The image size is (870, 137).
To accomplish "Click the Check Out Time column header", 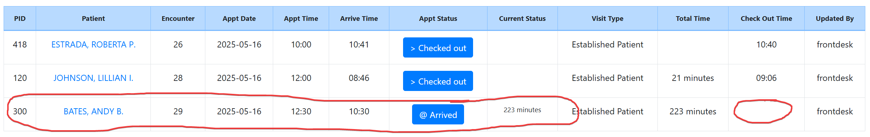I will click(766, 18).
